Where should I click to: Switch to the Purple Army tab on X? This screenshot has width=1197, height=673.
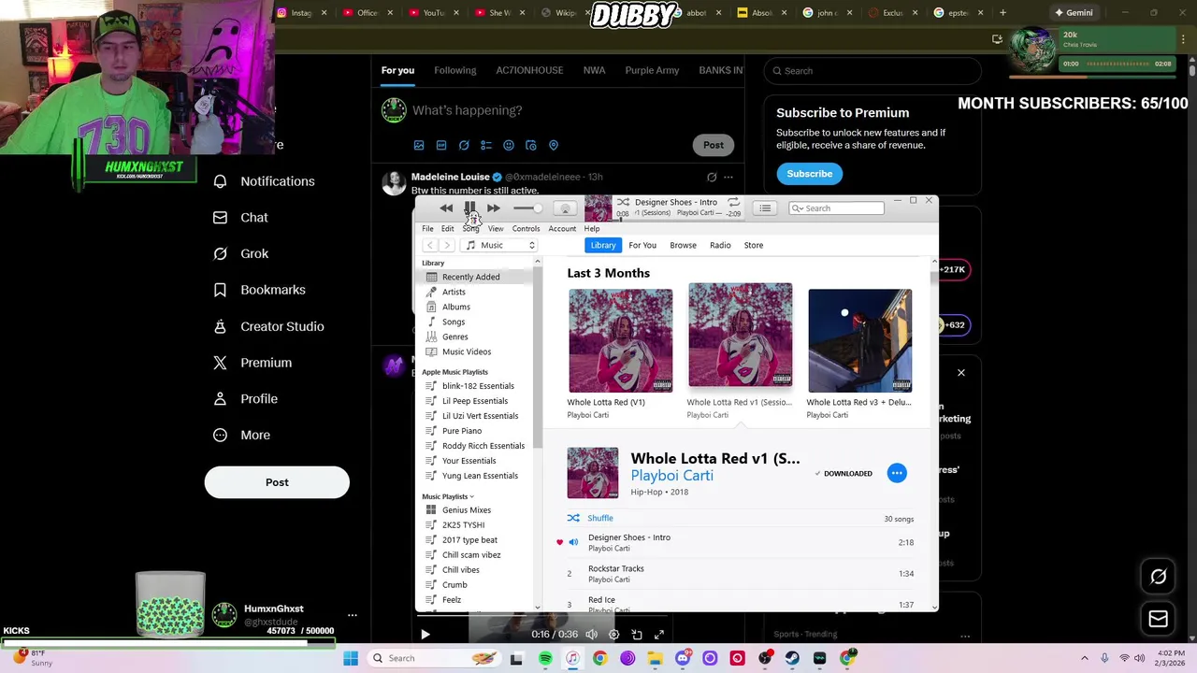pyautogui.click(x=652, y=70)
